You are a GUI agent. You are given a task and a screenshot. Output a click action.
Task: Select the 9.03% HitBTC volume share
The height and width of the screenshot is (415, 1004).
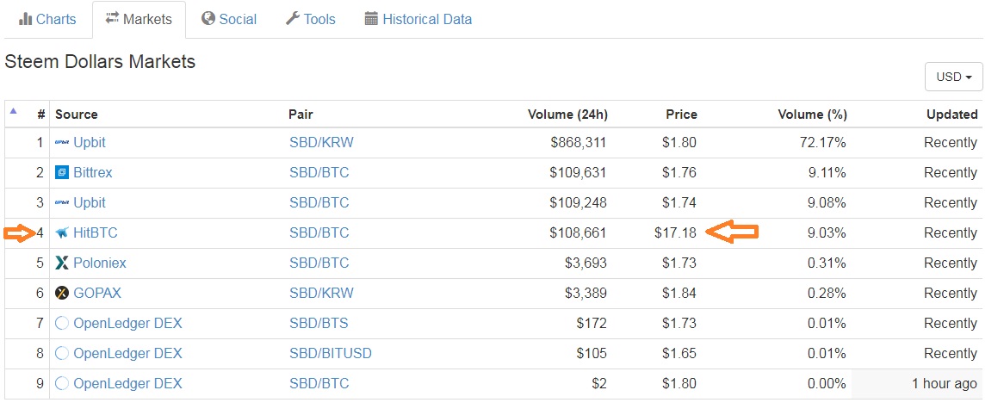827,232
